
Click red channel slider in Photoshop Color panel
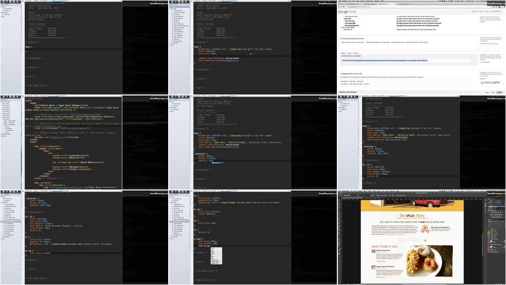pyautogui.click(x=497, y=200)
